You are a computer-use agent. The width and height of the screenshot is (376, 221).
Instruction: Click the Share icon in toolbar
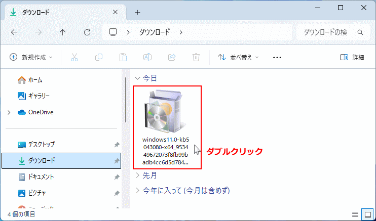tap(171, 57)
